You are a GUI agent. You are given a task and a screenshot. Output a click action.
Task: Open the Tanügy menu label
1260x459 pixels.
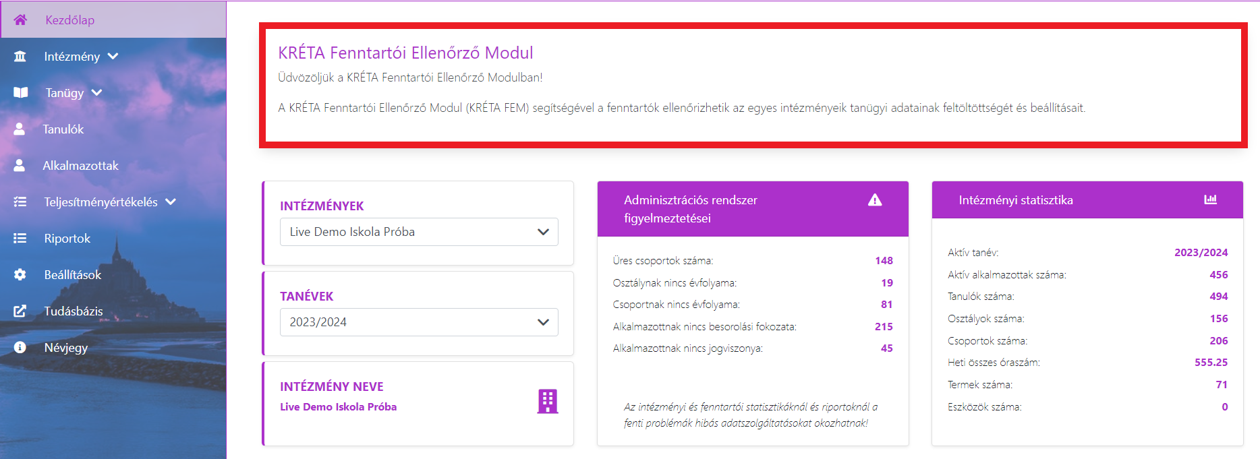65,93
